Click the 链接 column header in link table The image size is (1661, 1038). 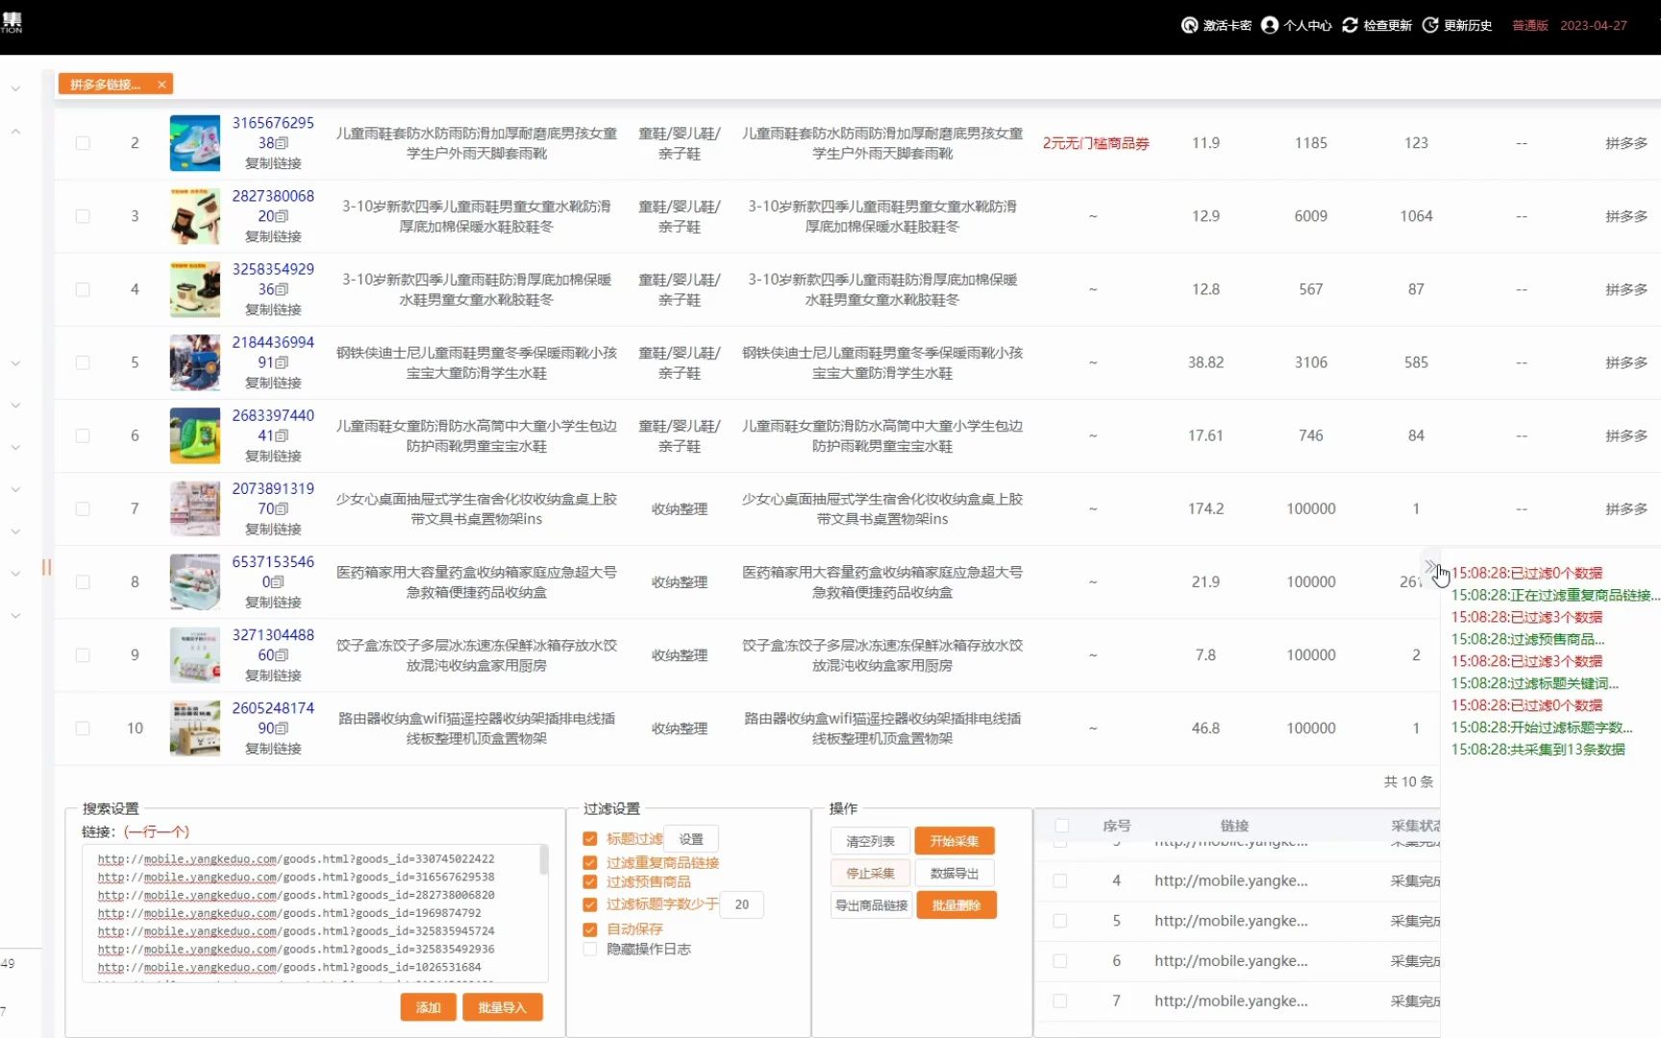tap(1234, 826)
